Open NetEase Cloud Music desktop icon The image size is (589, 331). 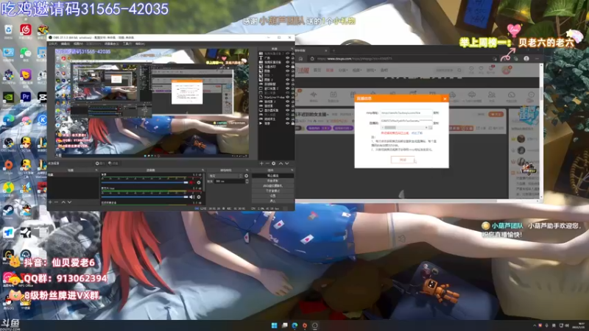point(26,29)
